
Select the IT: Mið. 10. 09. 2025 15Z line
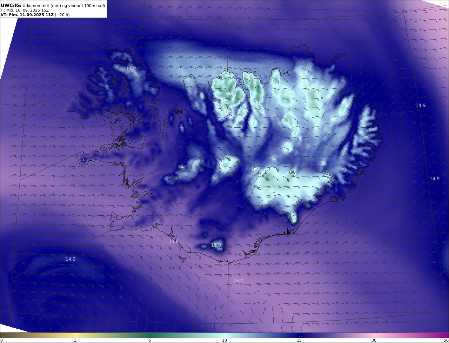tap(25, 10)
